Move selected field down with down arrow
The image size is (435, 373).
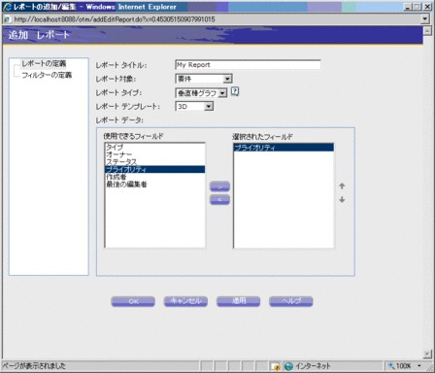click(342, 200)
